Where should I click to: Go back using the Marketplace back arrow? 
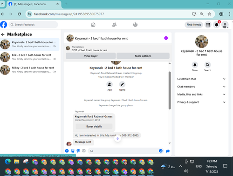coord(3,34)
